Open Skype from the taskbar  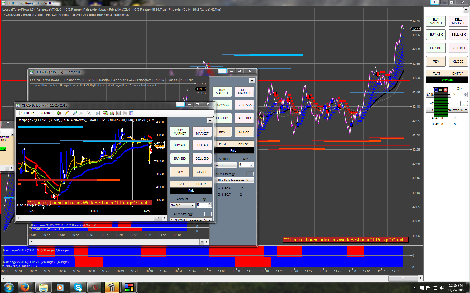(x=78, y=287)
